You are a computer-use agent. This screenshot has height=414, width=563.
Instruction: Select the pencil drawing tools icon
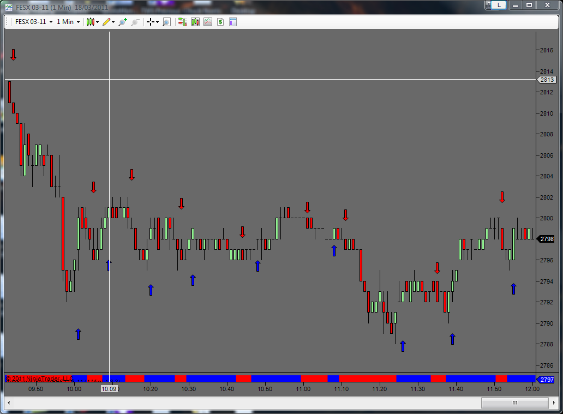click(106, 22)
